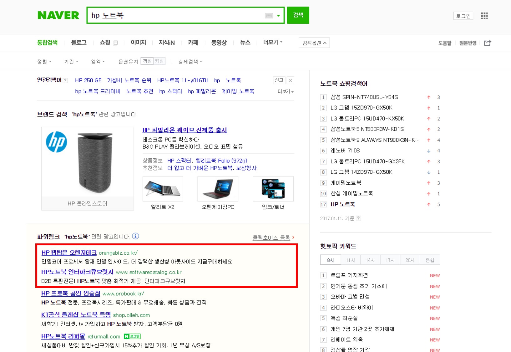Image resolution: width=511 pixels, height=352 pixels.
Task: Expand the 더보기 tab menu
Action: pos(273,42)
